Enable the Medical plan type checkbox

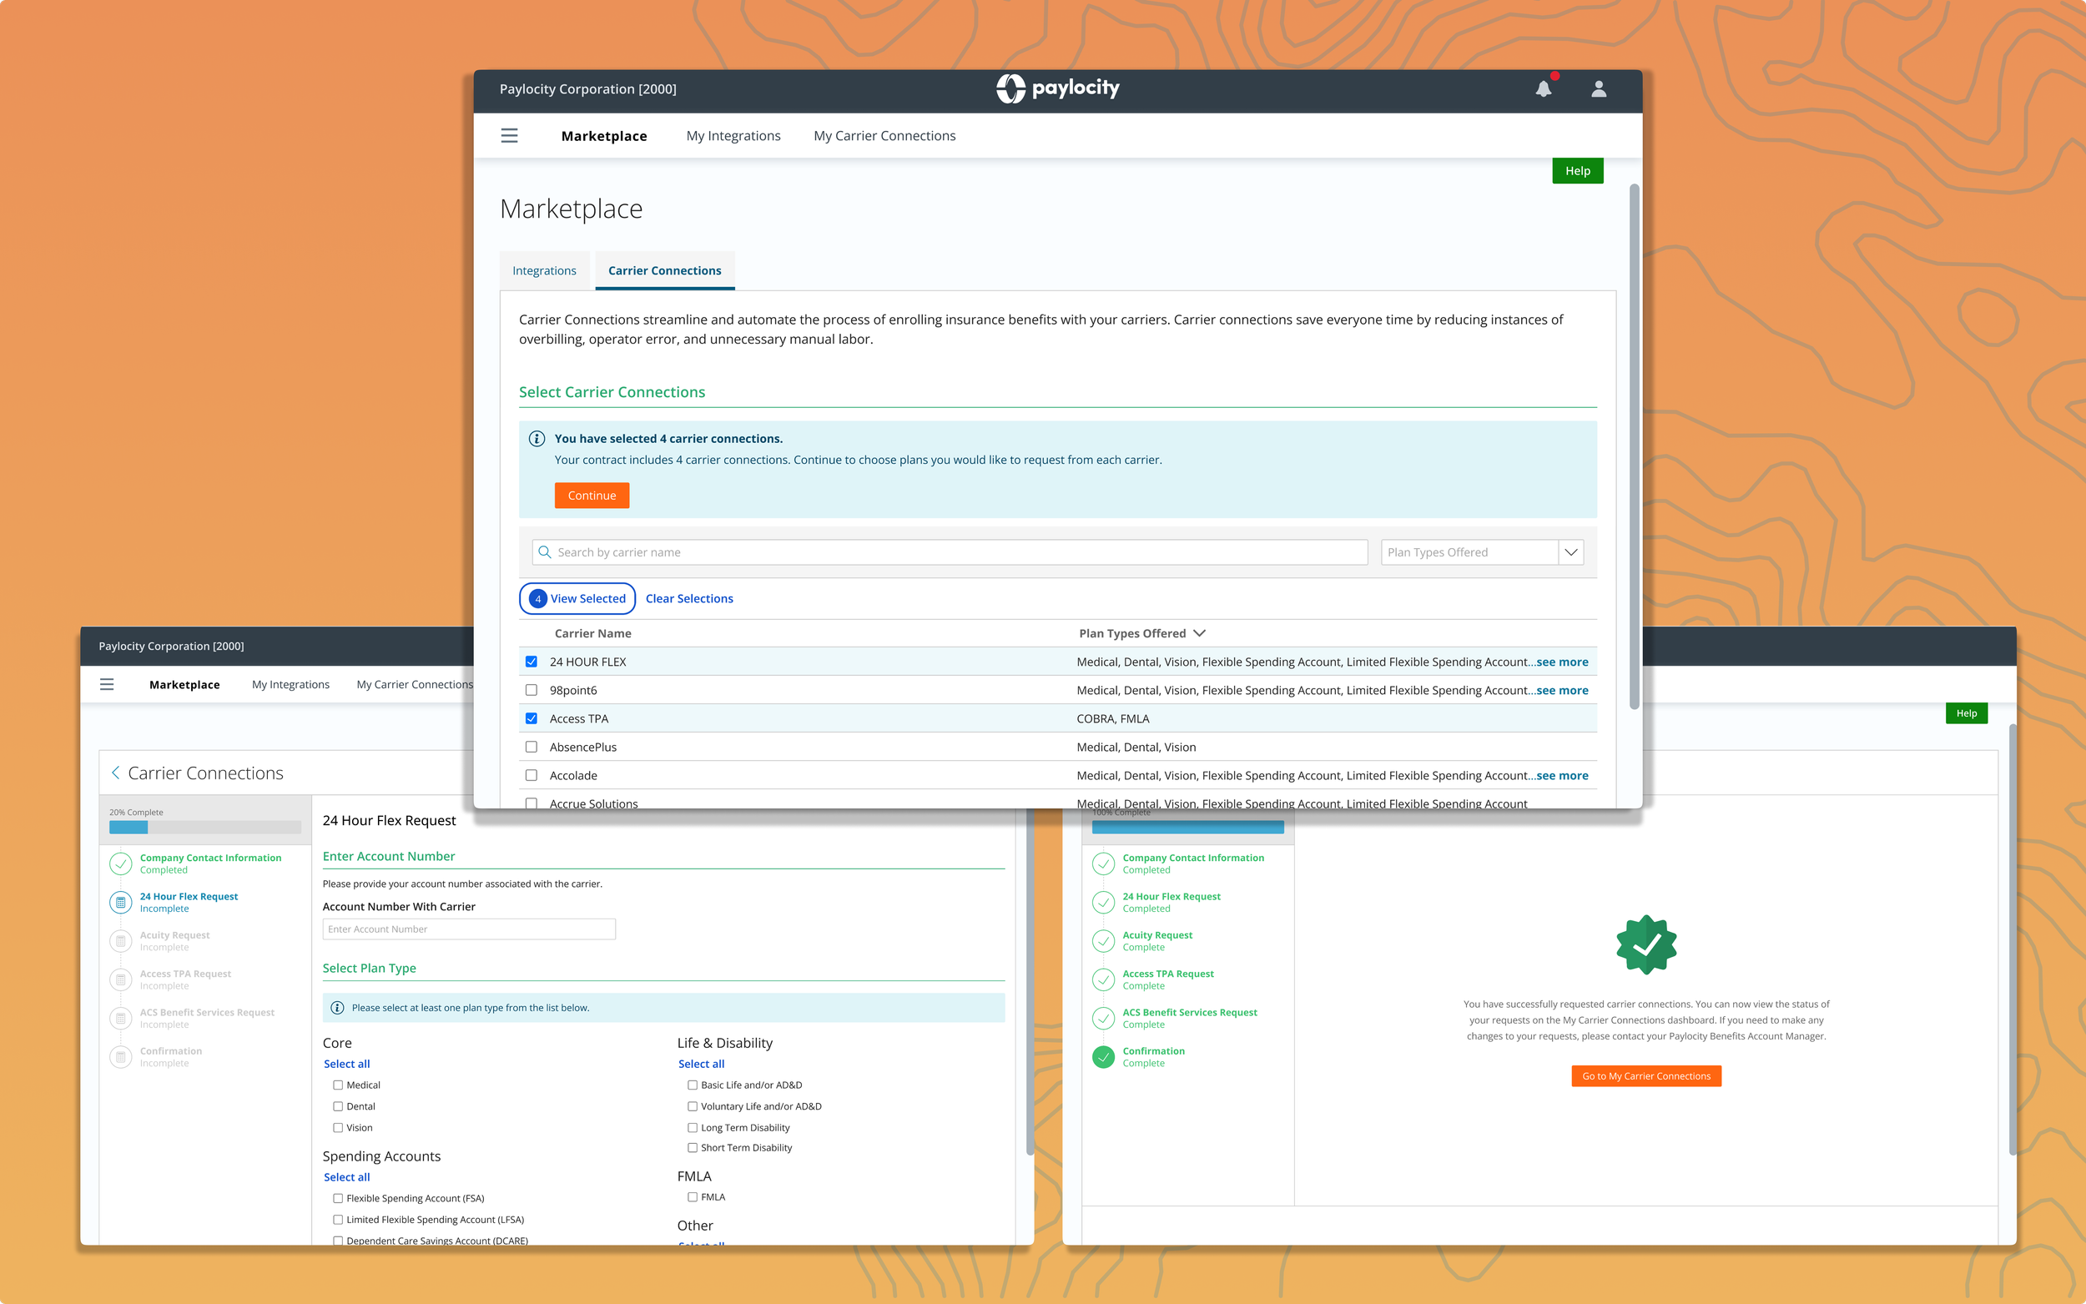pos(338,1085)
